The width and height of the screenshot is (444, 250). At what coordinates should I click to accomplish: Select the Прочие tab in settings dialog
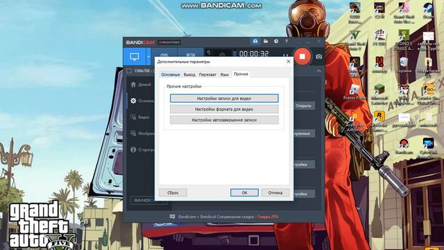[x=241, y=74]
